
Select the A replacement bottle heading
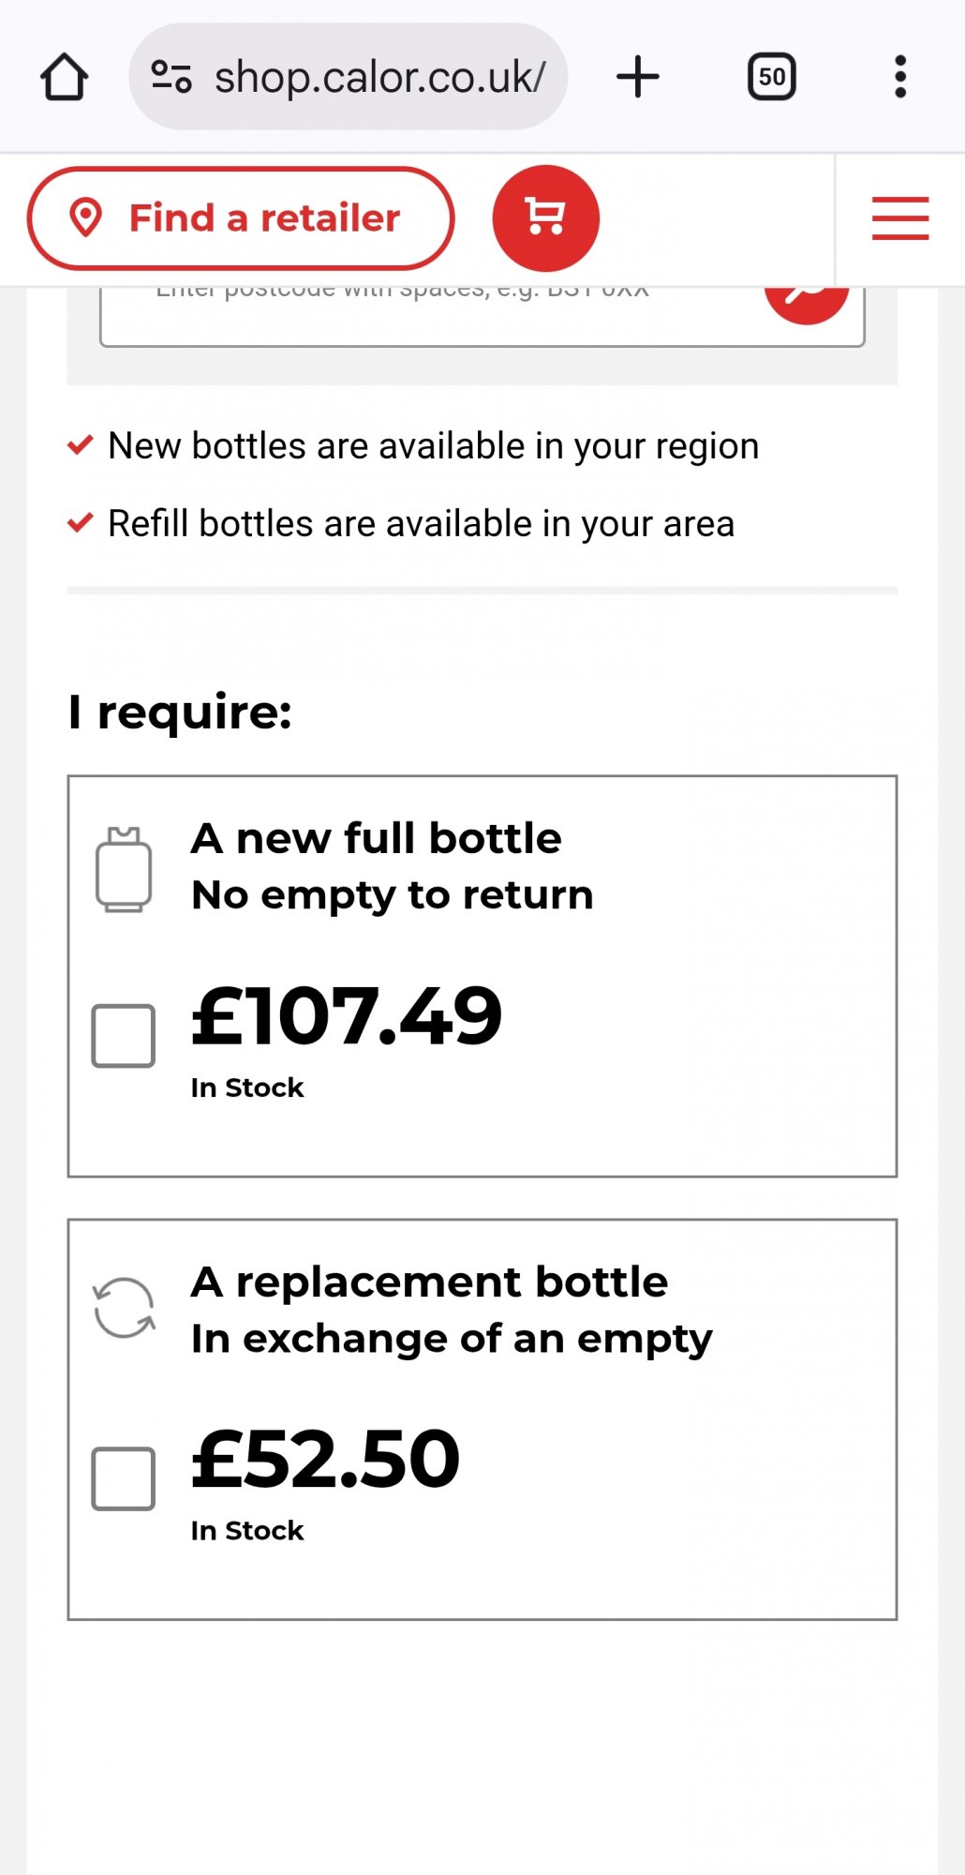pyautogui.click(x=429, y=1282)
